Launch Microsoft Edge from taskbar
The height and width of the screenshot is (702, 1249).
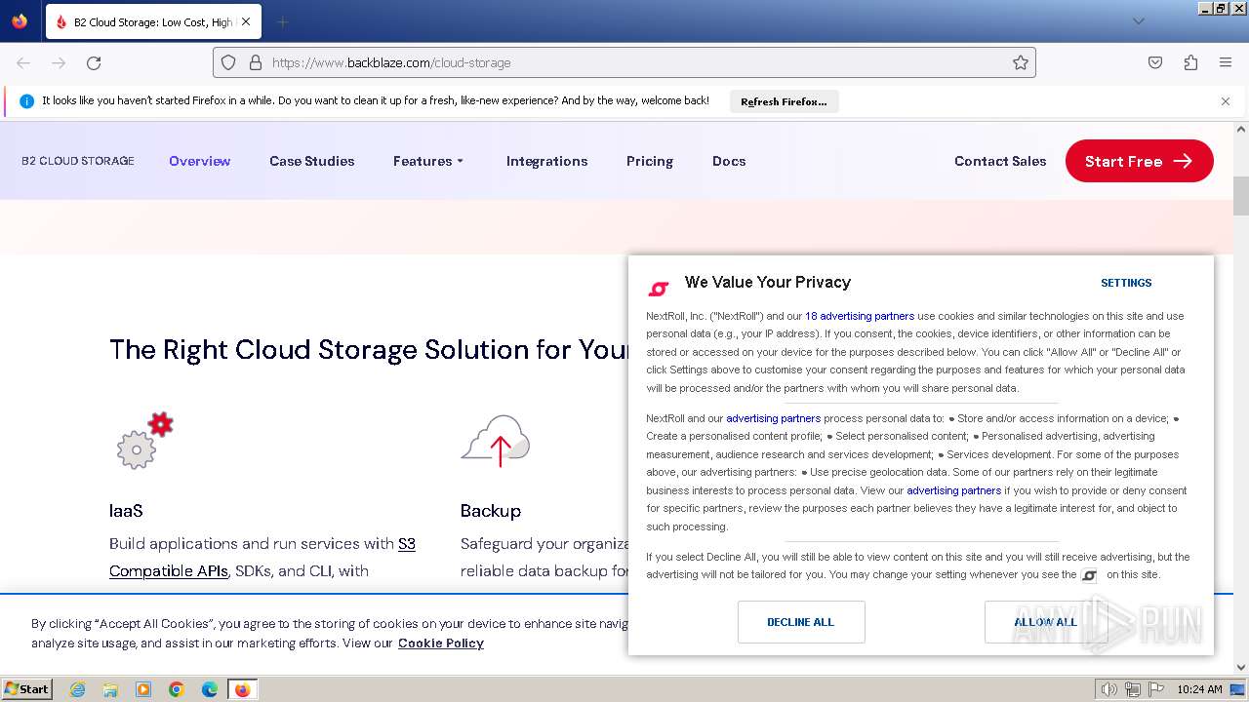click(210, 689)
